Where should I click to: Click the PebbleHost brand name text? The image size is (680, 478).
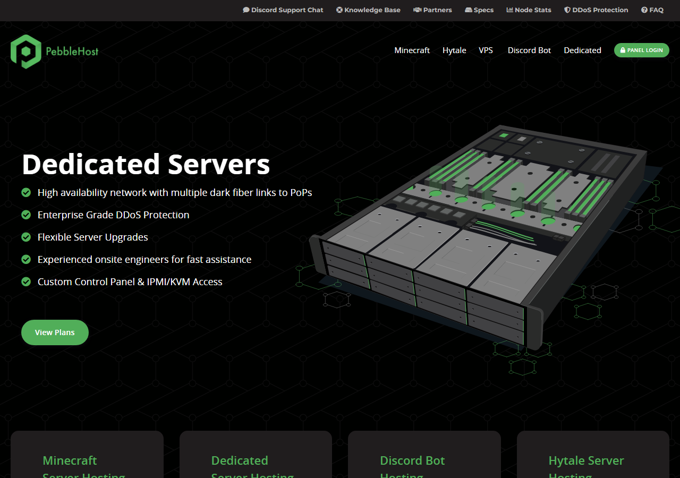coord(72,52)
